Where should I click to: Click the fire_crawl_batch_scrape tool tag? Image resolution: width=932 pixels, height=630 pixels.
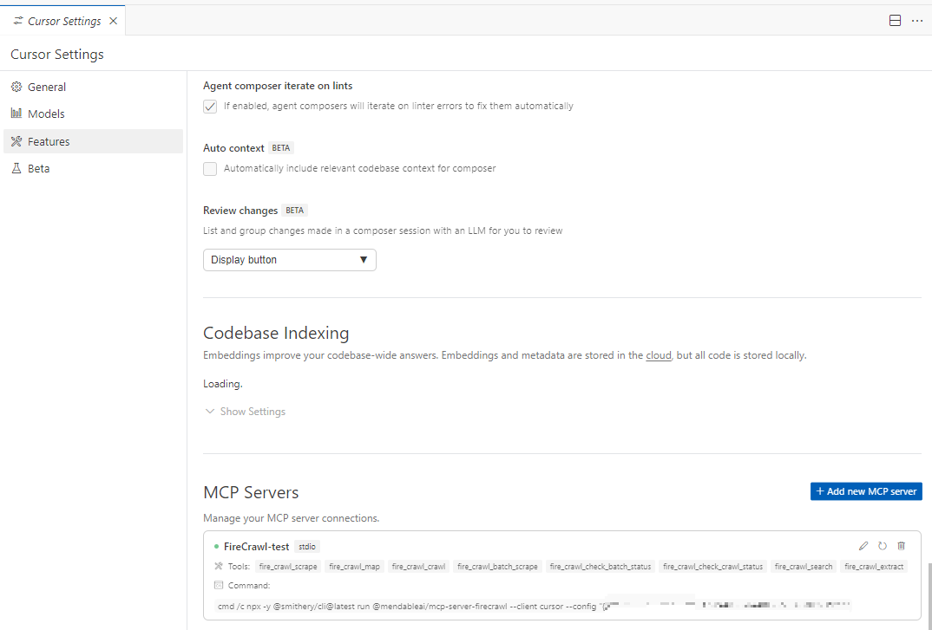tap(497, 567)
